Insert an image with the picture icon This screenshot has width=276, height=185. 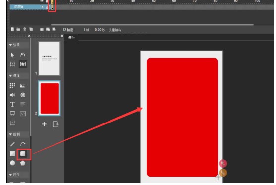[23, 86]
